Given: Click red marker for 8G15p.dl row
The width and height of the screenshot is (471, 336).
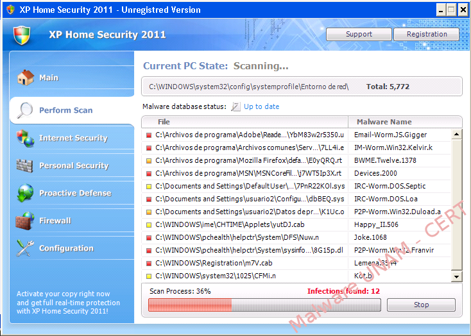Looking at the screenshot, I should pos(149,251).
